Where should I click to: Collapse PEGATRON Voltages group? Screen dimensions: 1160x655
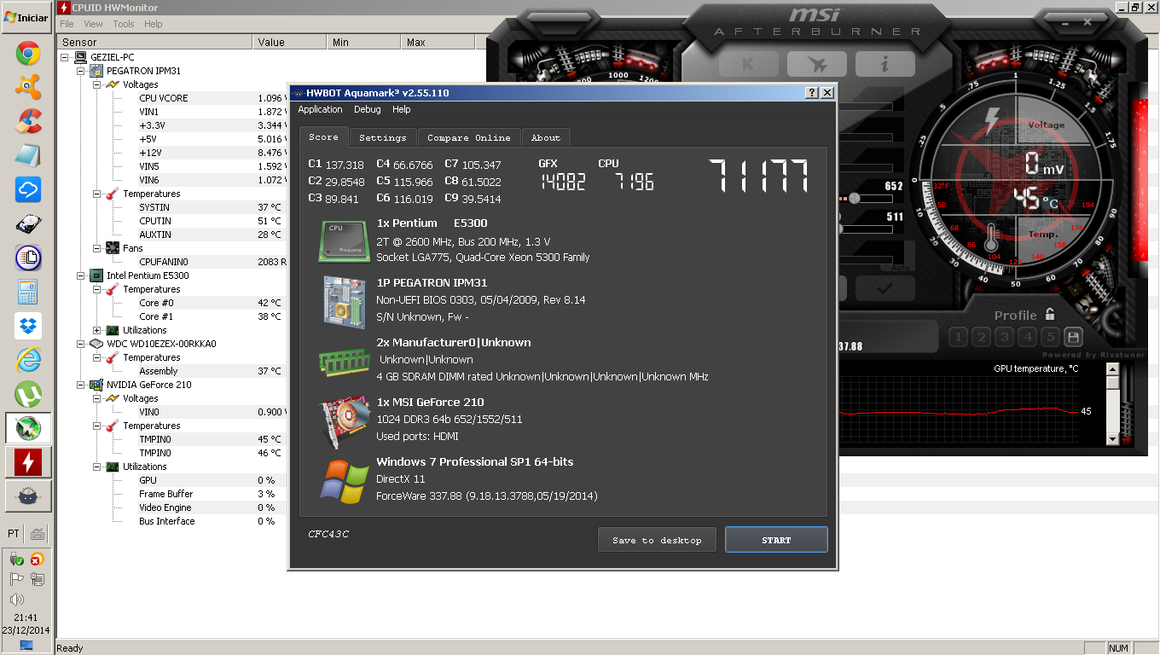pos(97,84)
